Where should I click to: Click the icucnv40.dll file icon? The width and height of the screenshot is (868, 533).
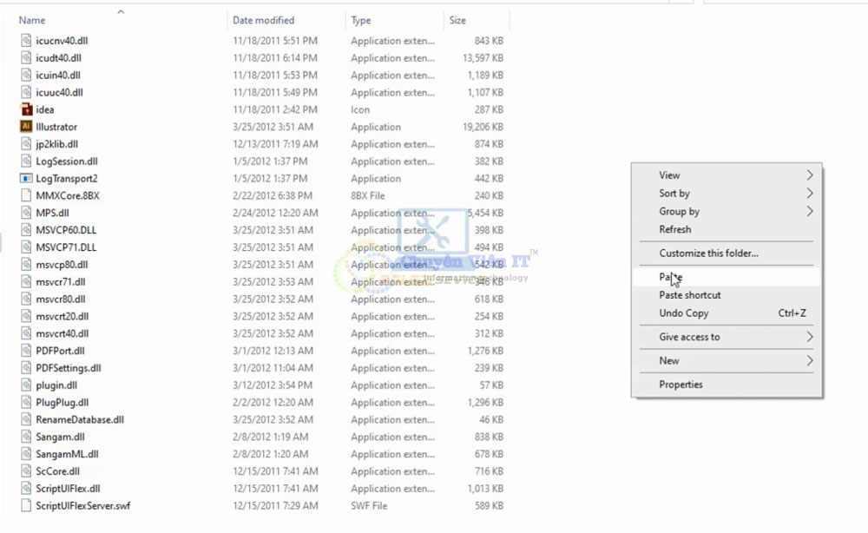tap(26, 41)
